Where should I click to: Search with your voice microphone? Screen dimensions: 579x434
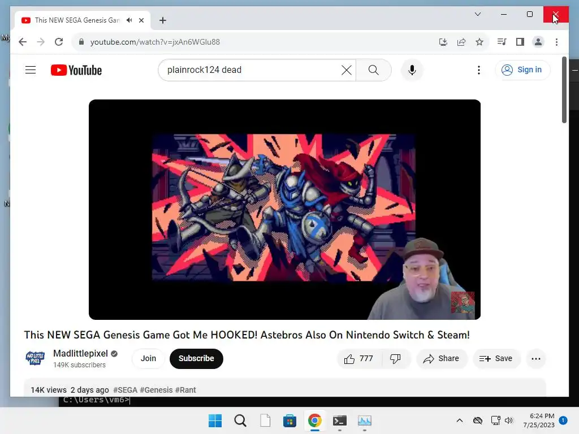(412, 70)
